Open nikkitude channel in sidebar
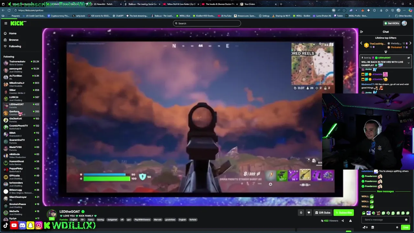The height and width of the screenshot is (233, 414). [21, 155]
